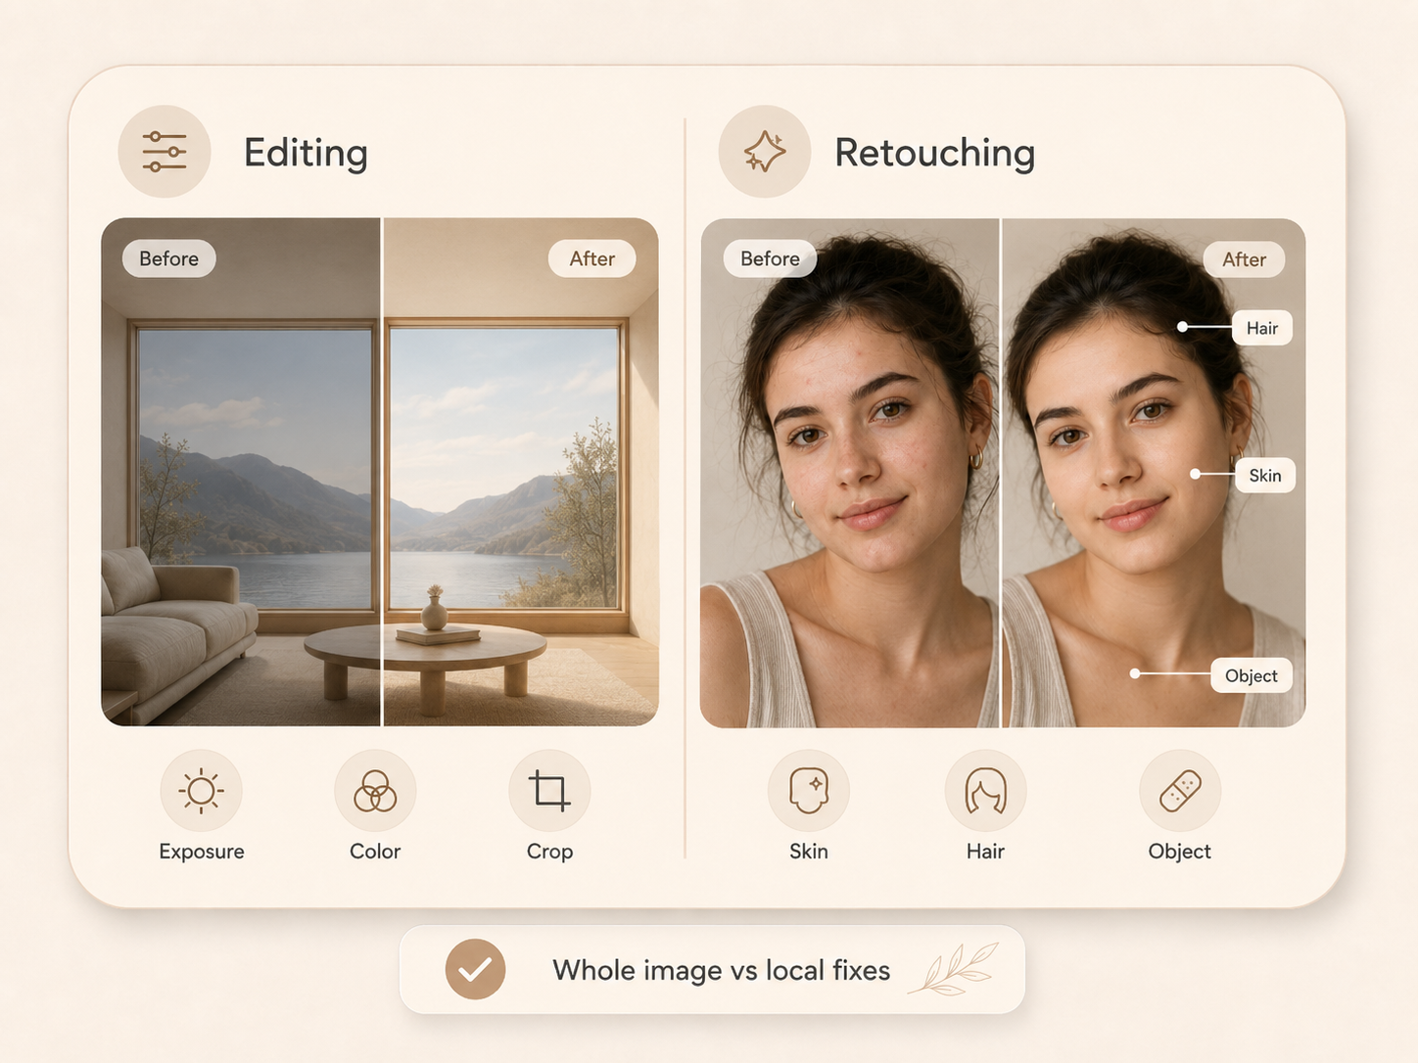The width and height of the screenshot is (1418, 1063).
Task: Click the Retouching heading text
Action: click(934, 153)
